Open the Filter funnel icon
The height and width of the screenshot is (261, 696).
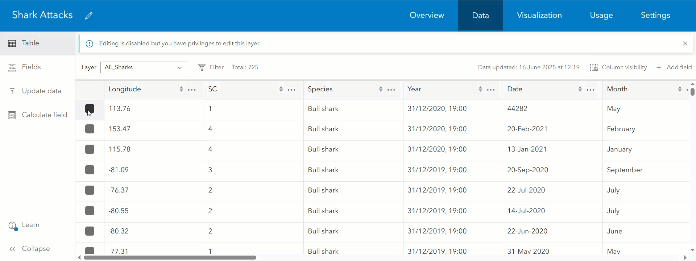coord(202,67)
